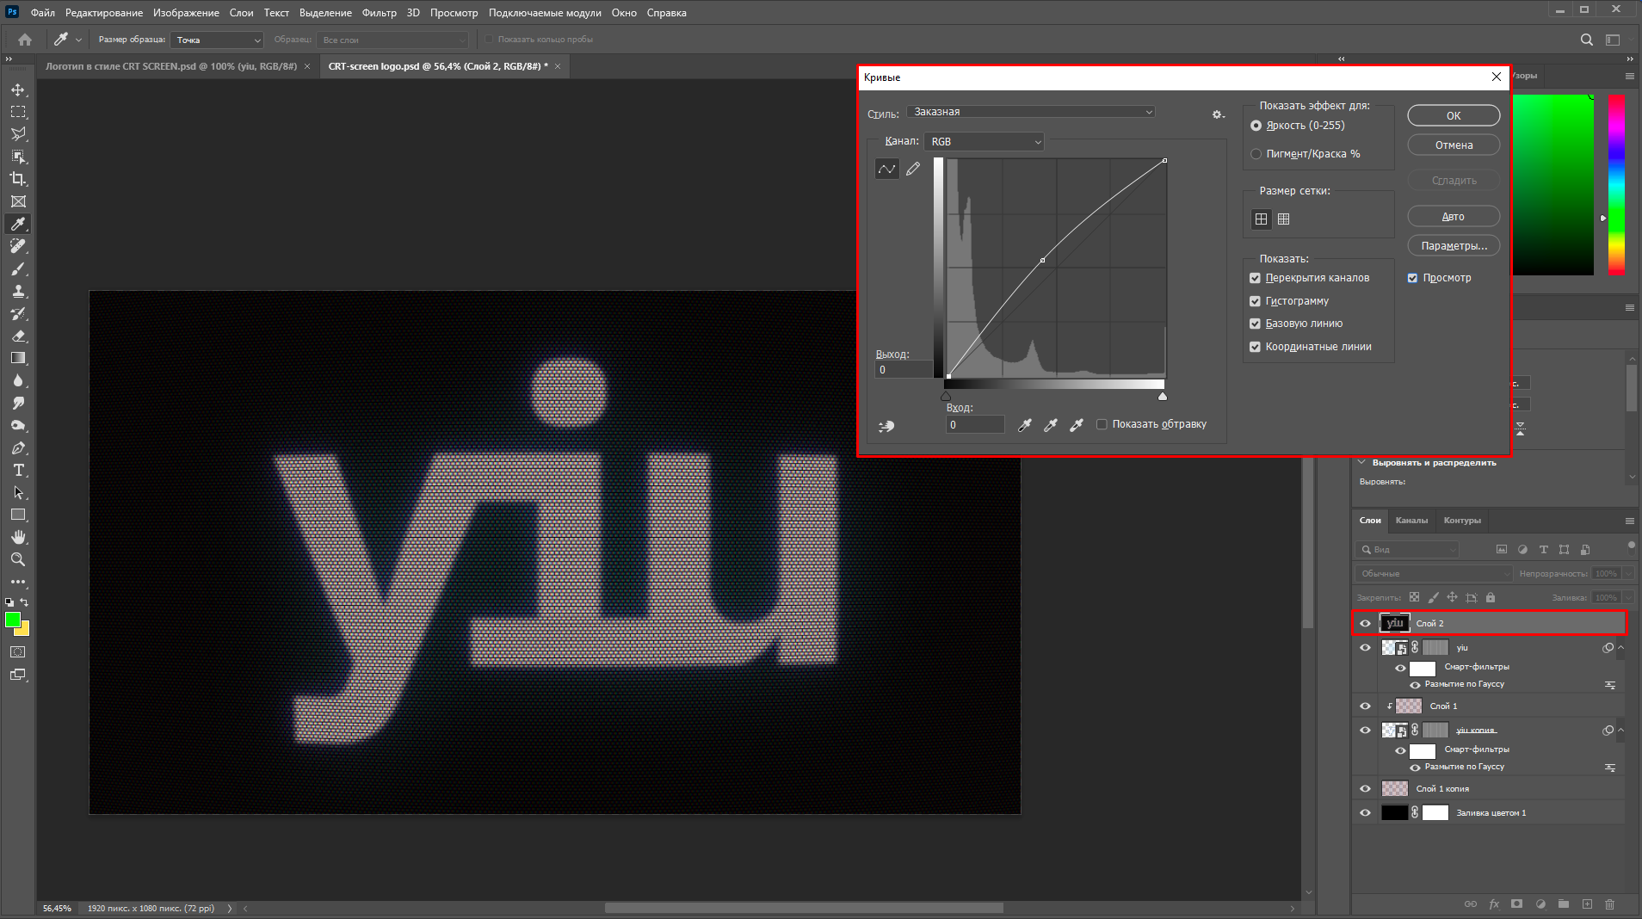Click the Авто button in Curves
This screenshot has width=1642, height=919.
point(1452,216)
